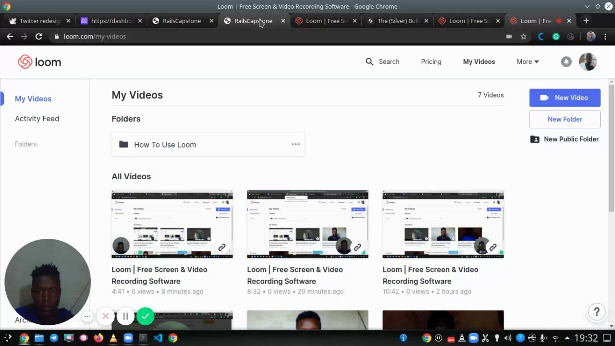Open the video thumbnail recorded 20 minutes ago
The height and width of the screenshot is (346, 615).
(x=307, y=224)
